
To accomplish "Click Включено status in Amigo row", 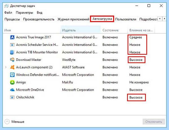I will click(x=110, y=82).
